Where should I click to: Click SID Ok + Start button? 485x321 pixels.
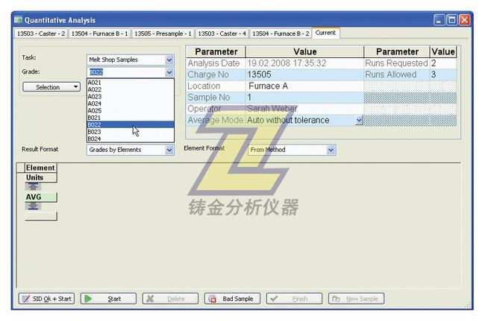(x=46, y=299)
